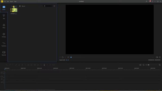This screenshot has height=91, width=162.
Task: Open the Media panel
Action: [x=4, y=8]
